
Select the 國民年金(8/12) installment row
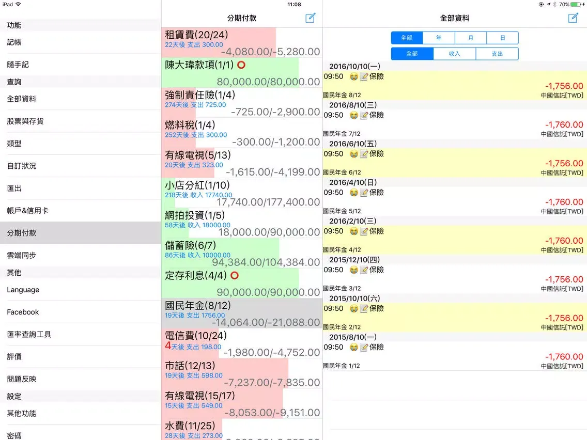[242, 313]
